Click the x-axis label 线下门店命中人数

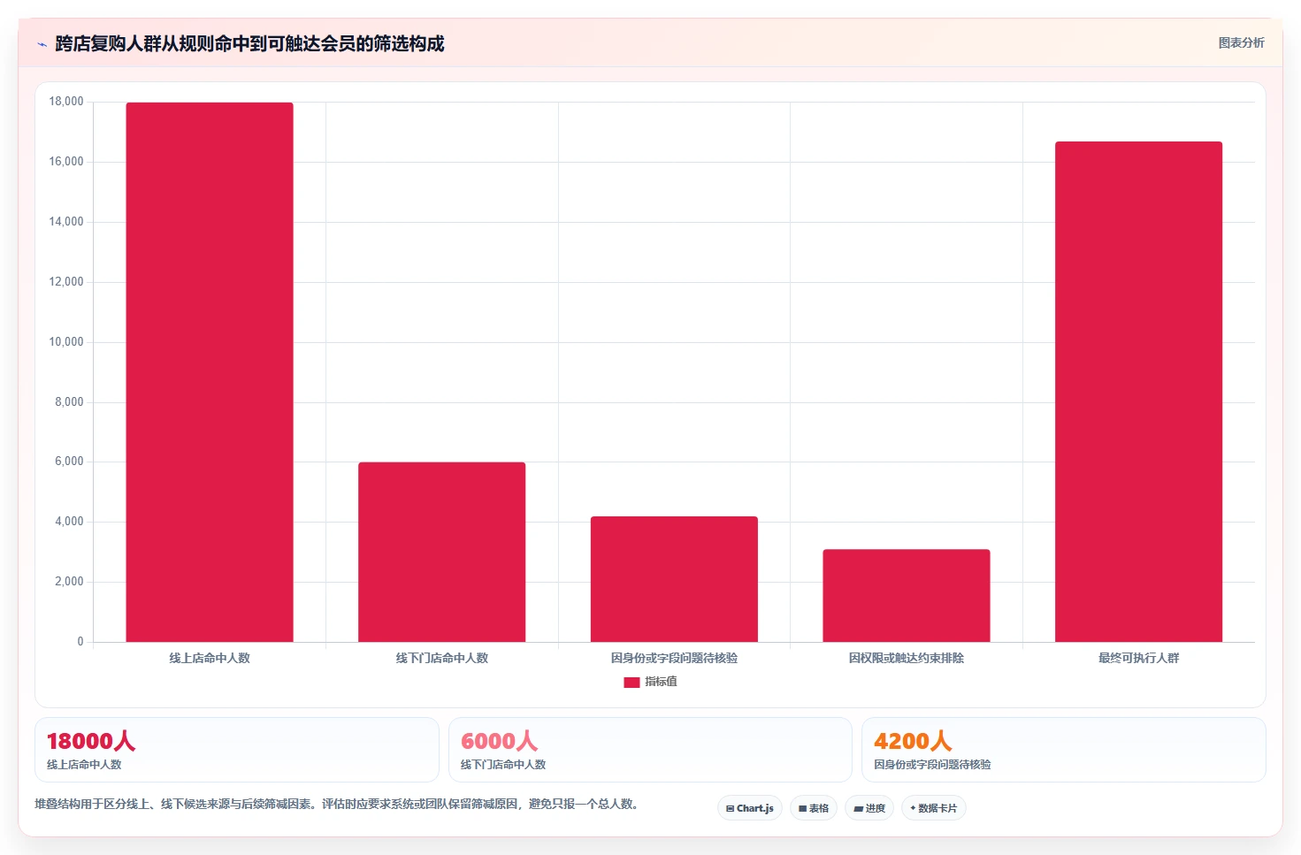click(x=442, y=658)
